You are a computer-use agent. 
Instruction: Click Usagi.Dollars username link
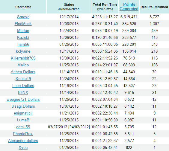(23, 106)
